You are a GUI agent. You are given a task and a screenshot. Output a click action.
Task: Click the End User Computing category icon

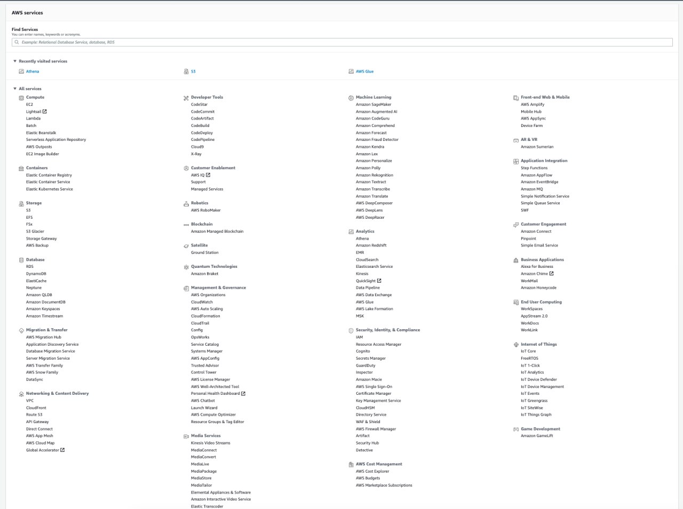[x=516, y=302]
